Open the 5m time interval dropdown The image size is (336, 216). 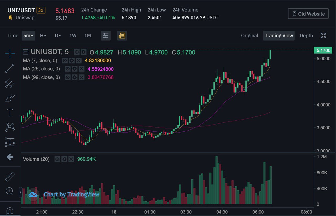tap(28, 36)
